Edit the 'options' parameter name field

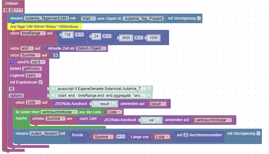click(x=16, y=95)
